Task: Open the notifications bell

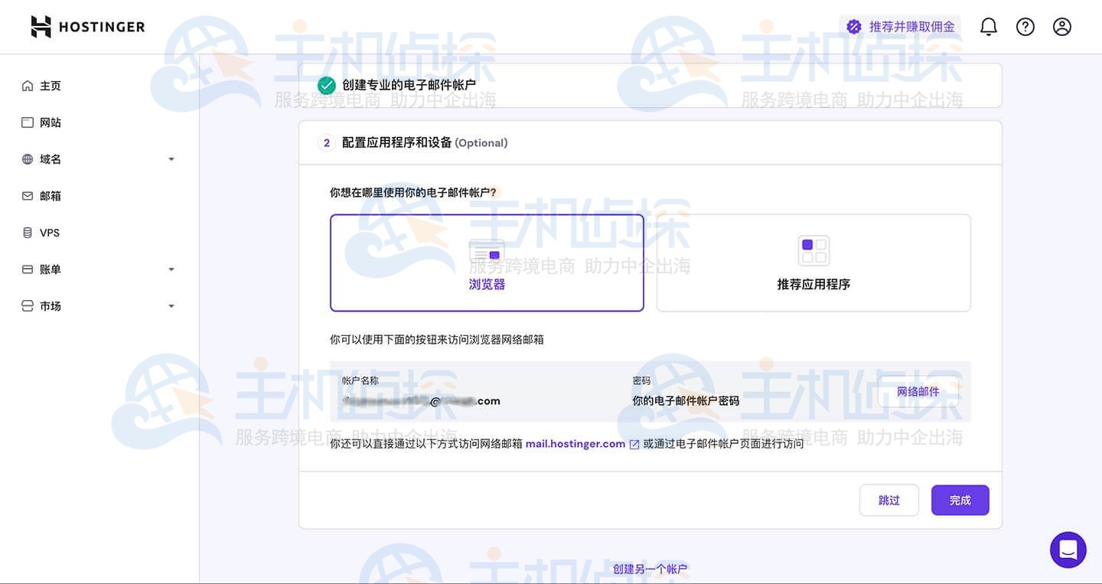Action: pyautogui.click(x=988, y=27)
